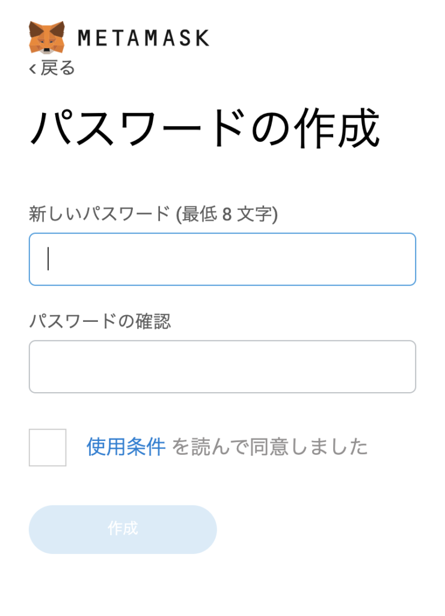This screenshot has height=616, width=445.
Task: Select the empty box under パスワードの確認
Action: tap(222, 366)
